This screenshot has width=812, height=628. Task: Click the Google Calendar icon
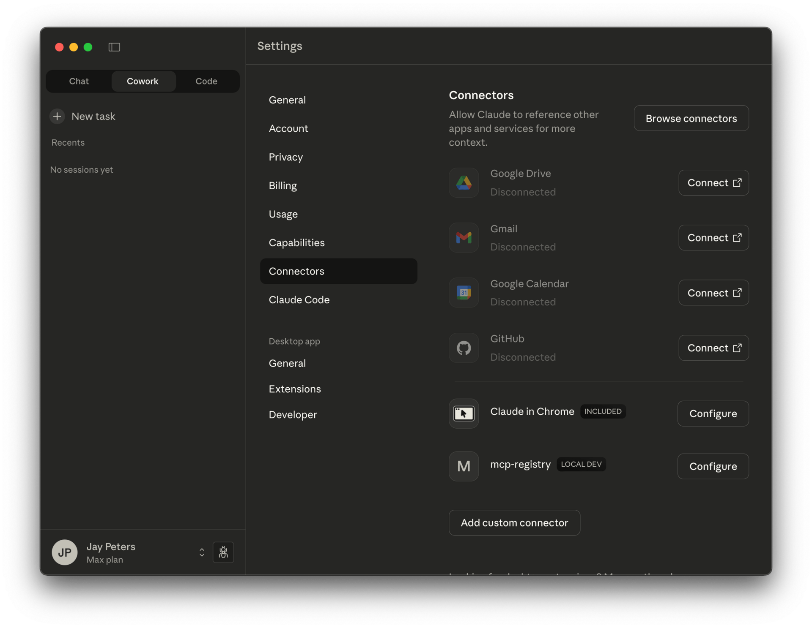[x=464, y=293]
